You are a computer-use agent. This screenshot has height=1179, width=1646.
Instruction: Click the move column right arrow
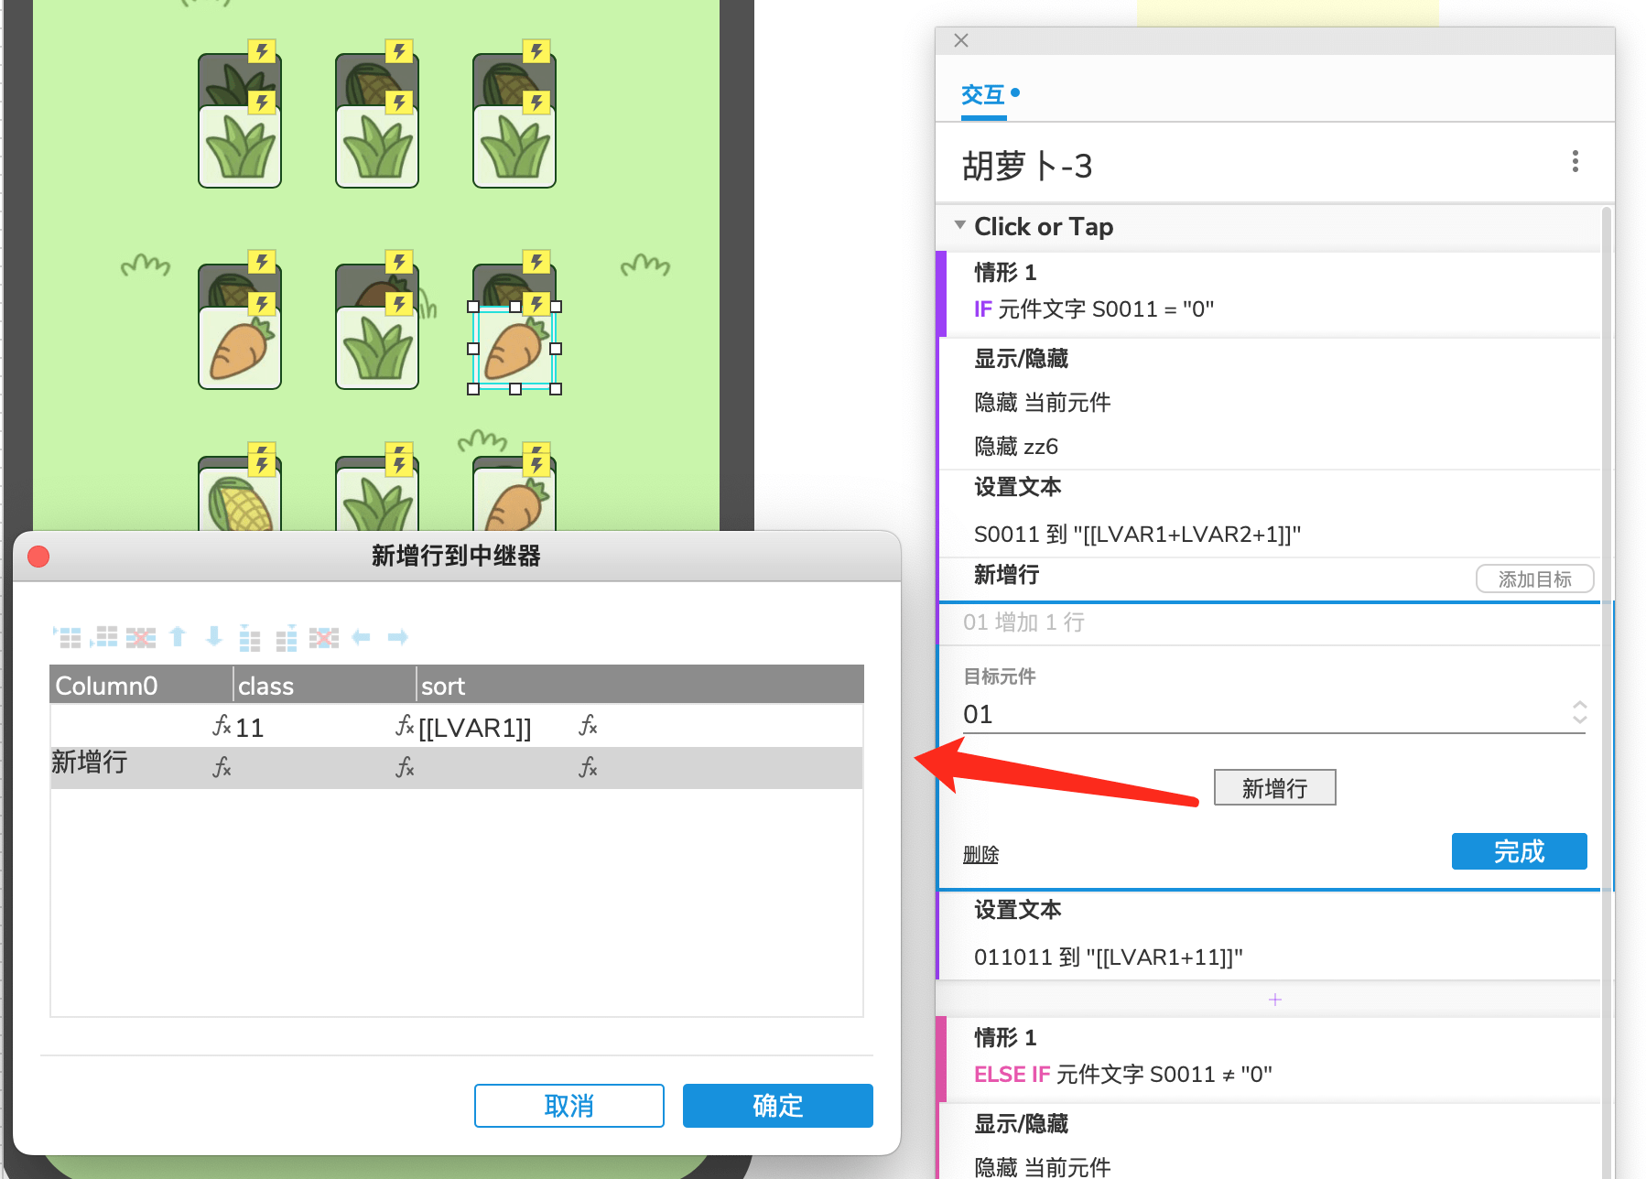click(x=397, y=637)
